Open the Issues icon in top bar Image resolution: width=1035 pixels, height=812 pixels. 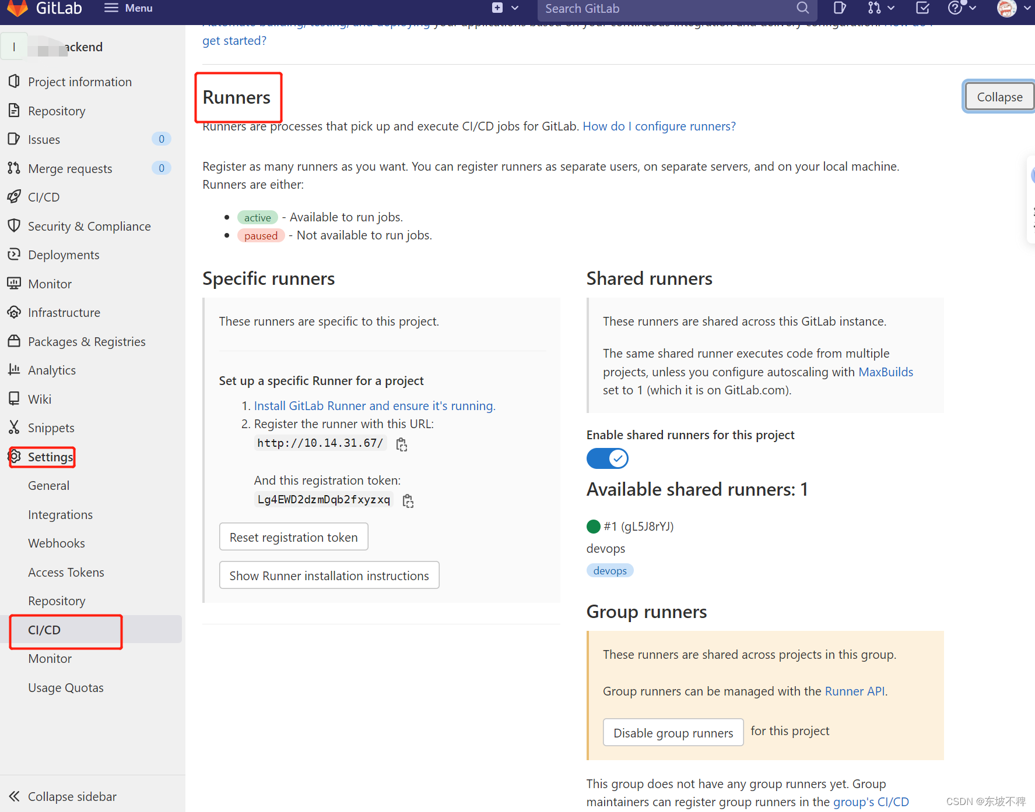(x=840, y=8)
